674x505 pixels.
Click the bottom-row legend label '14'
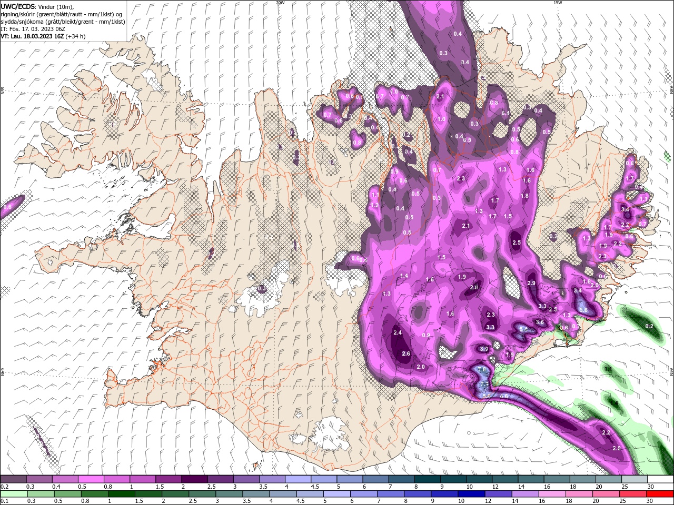pyautogui.click(x=516, y=501)
